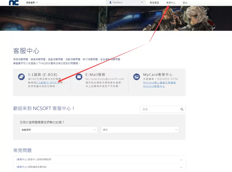Open the header menu item left of 客服中心
Screen dimensions: 232x172
tap(154, 3)
